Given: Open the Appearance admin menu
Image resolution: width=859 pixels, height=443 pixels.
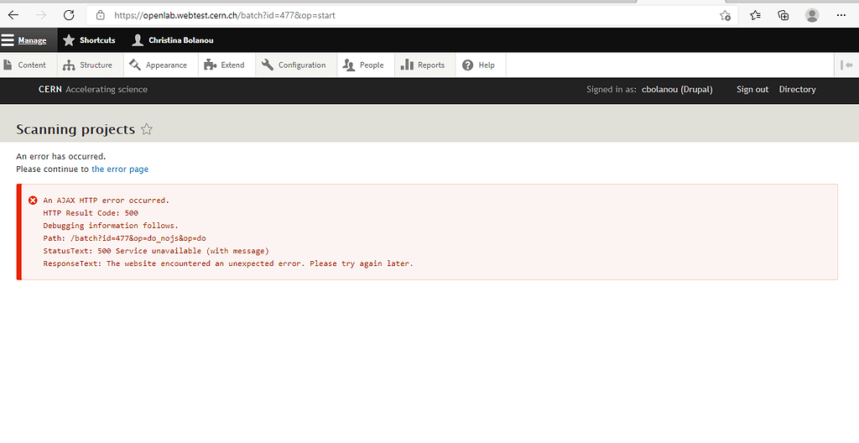Looking at the screenshot, I should point(159,65).
